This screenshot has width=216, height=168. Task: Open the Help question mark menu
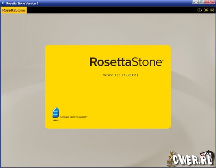(x=199, y=10)
